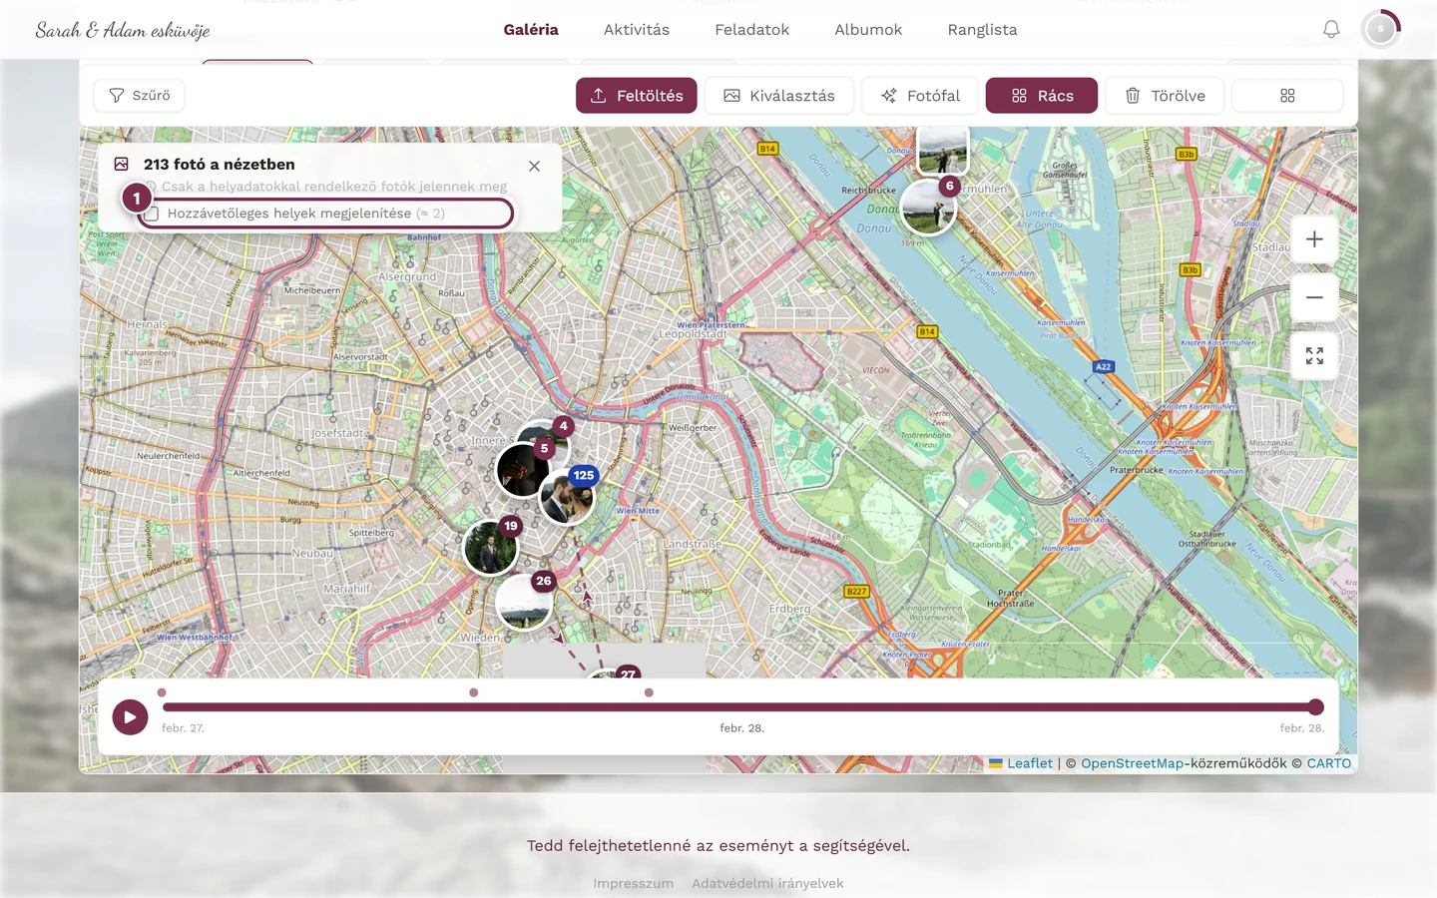This screenshot has width=1437, height=898.
Task: Jump to the second timeline dot marker
Action: [474, 692]
